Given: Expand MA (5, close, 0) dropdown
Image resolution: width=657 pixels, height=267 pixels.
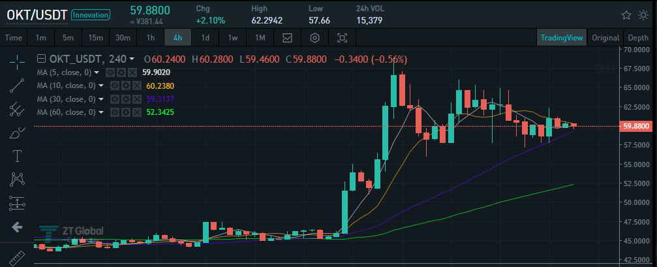Looking at the screenshot, I should click(97, 72).
